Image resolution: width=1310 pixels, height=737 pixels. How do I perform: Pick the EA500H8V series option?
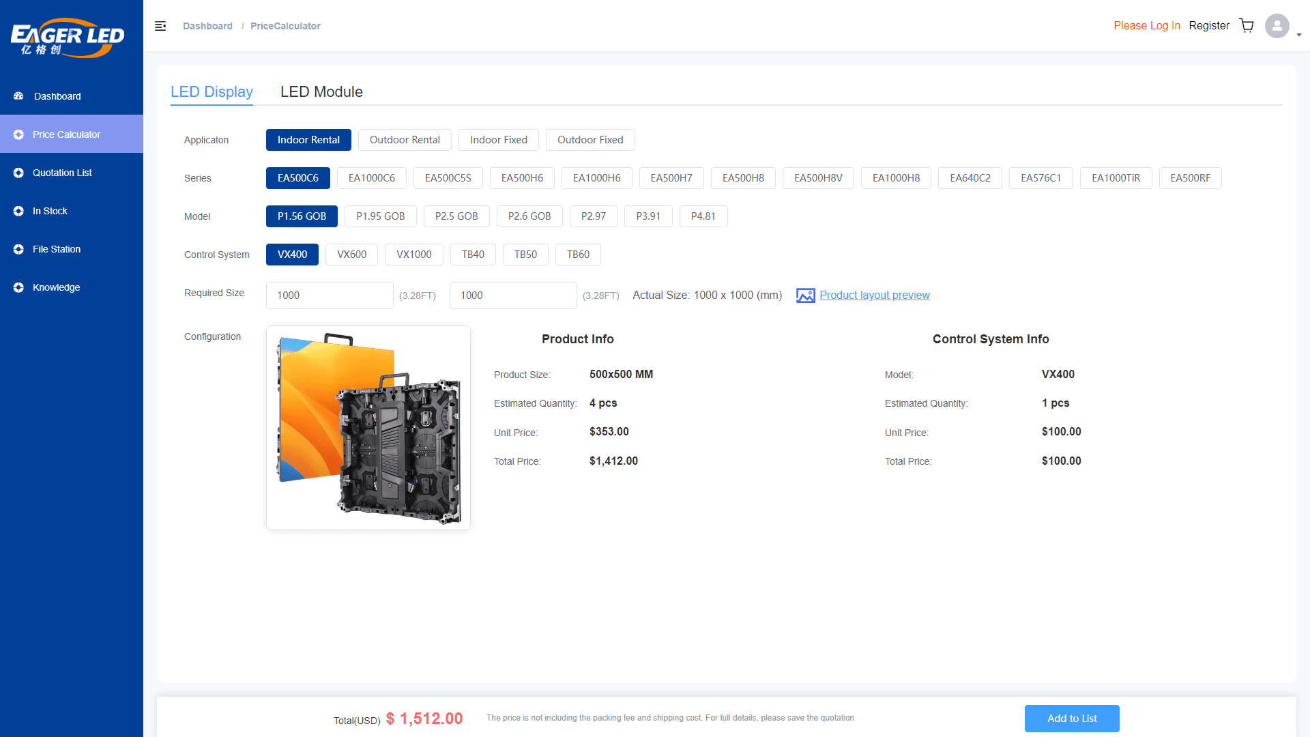818,178
